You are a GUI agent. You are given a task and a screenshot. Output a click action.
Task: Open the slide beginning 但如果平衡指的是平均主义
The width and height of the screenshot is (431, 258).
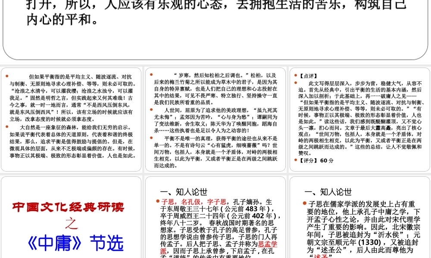[71, 120]
